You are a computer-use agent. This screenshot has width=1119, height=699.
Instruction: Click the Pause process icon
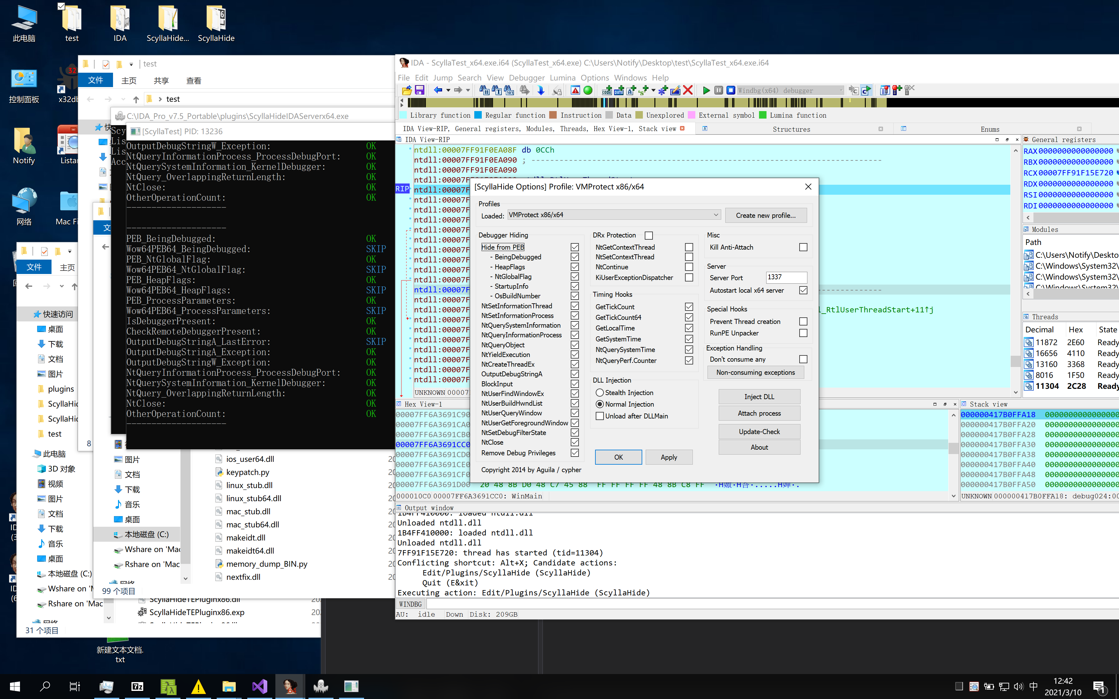(718, 90)
